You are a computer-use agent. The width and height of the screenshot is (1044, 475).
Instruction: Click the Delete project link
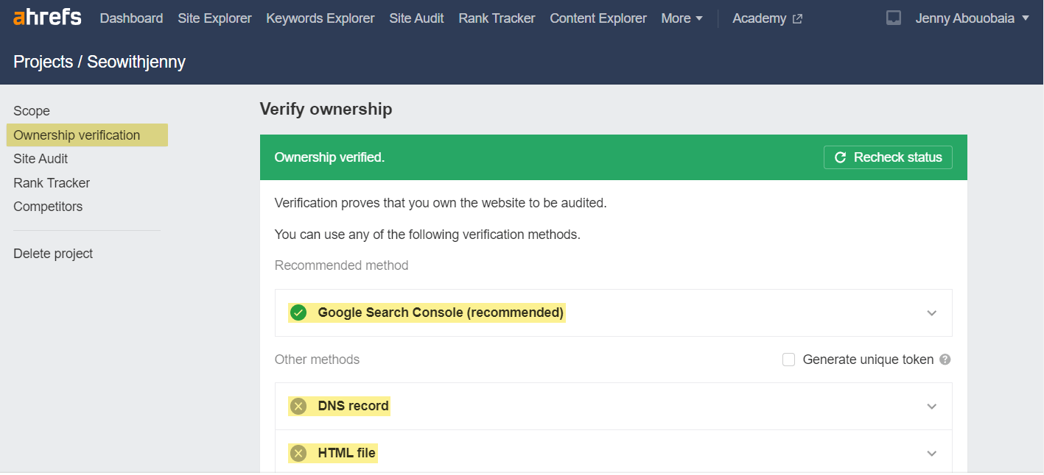[53, 253]
